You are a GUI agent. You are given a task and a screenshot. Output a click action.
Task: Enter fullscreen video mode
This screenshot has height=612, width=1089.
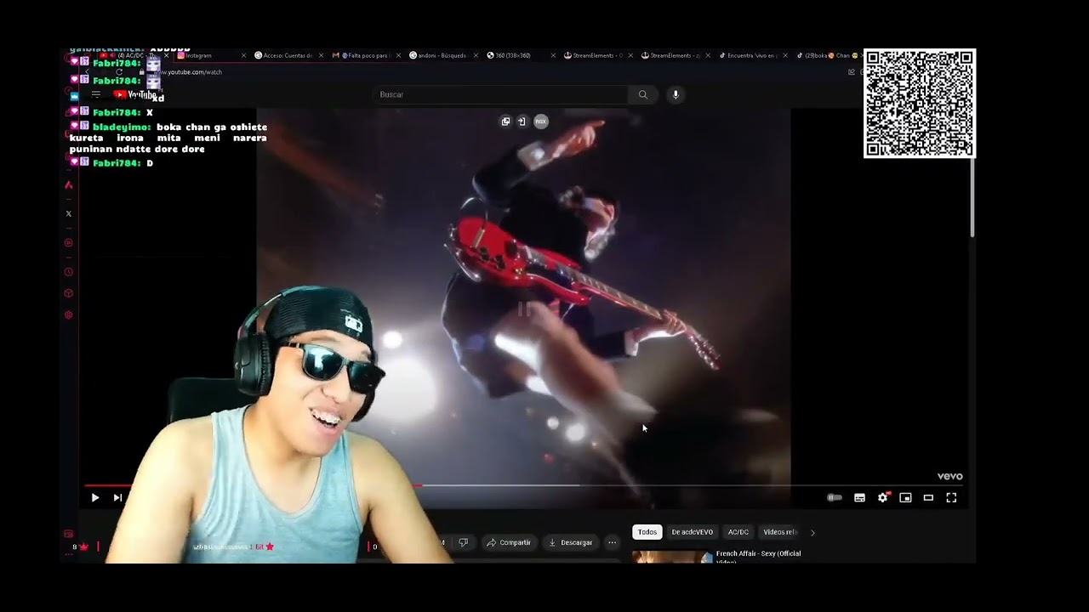[x=951, y=498]
